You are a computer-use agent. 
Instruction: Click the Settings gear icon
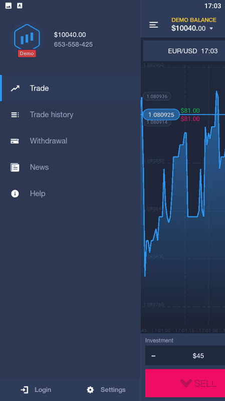click(90, 390)
